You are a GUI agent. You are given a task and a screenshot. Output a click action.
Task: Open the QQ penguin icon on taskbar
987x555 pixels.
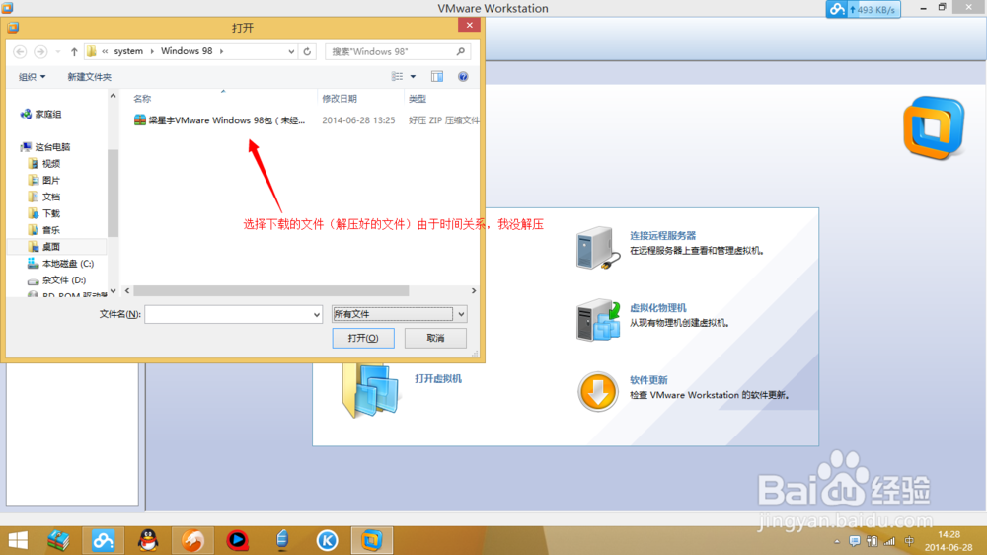click(x=148, y=540)
